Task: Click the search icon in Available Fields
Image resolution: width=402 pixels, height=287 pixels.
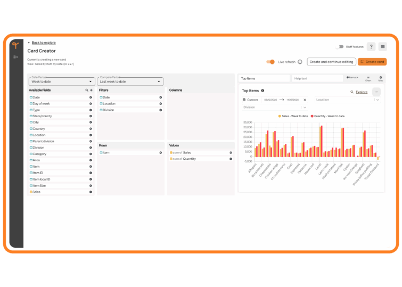Action: pyautogui.click(x=87, y=91)
